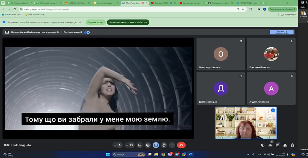Open Chrome extensions puzzle icon
Screen dimensions: 308x158
pyautogui.click(x=251, y=9)
